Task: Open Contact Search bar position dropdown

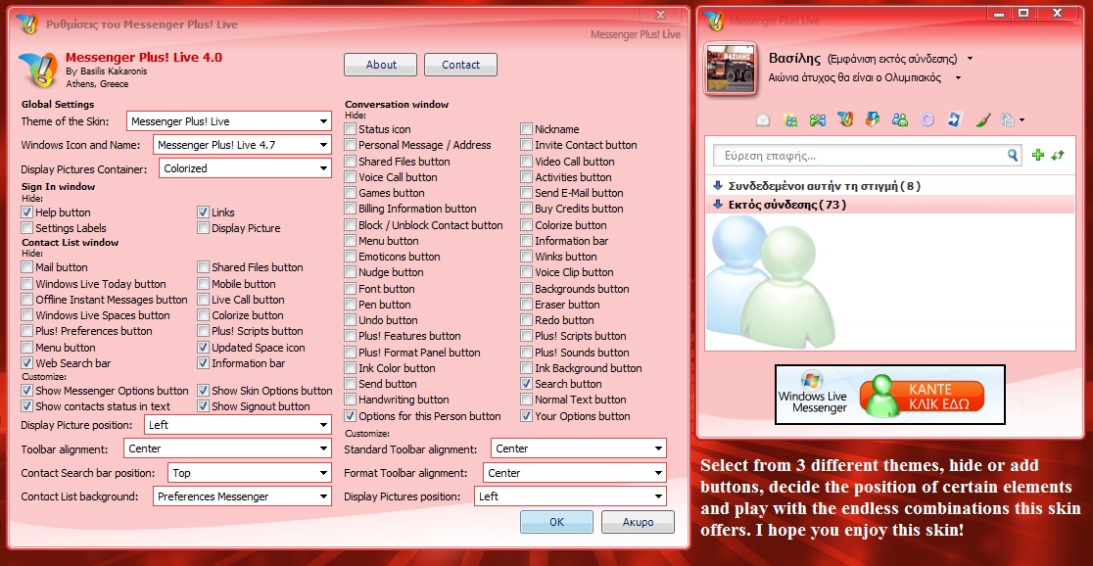Action: click(x=250, y=473)
